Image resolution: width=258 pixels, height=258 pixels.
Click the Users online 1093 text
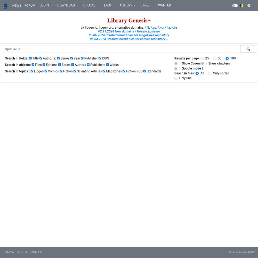click(x=242, y=252)
